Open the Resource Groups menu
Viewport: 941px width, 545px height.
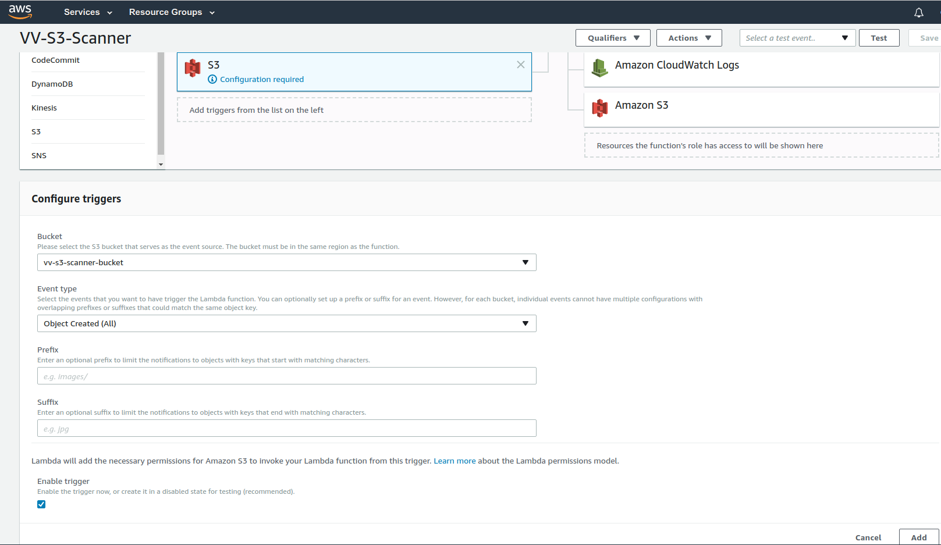(172, 12)
